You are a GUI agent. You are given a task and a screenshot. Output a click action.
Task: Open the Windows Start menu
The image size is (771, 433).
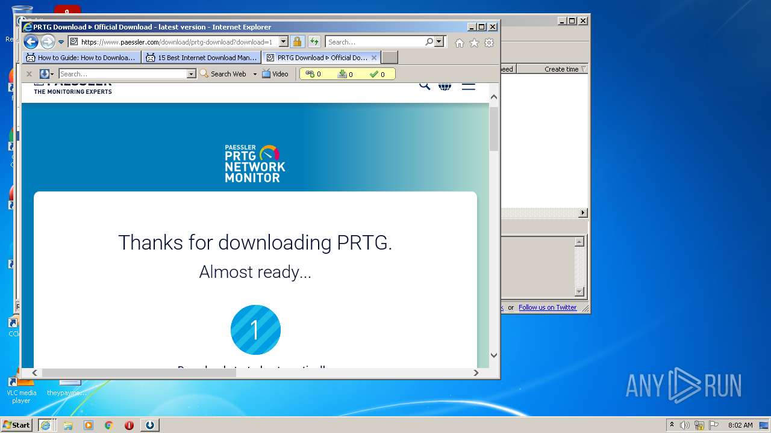coord(16,425)
